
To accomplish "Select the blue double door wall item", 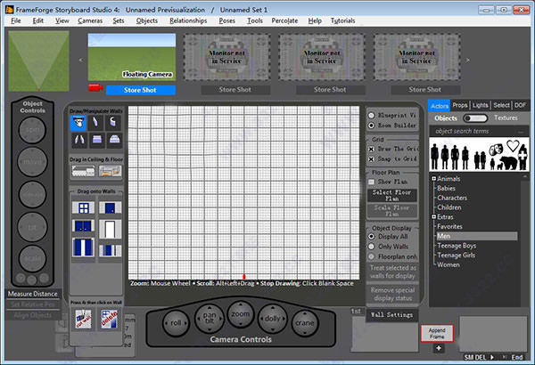I will click(83, 226).
